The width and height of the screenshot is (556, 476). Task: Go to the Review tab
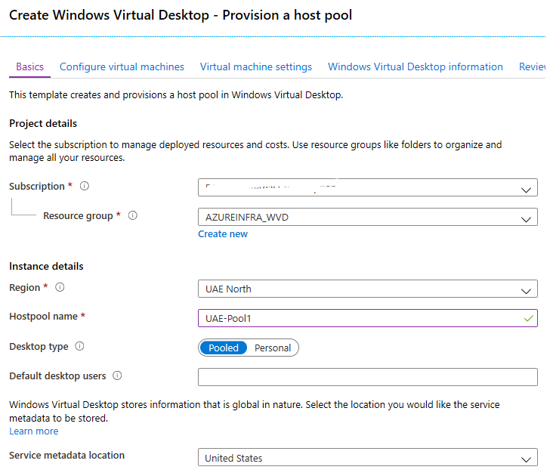(532, 66)
